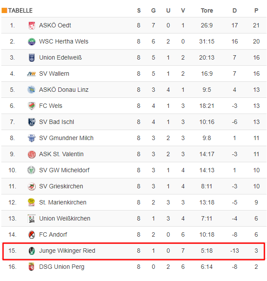
Task: Open Union Weißkirchen team page
Action: [65, 218]
